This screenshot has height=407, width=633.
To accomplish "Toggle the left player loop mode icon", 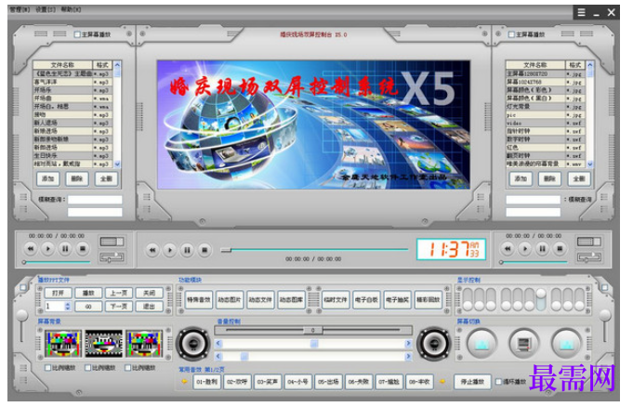I will coord(112,257).
